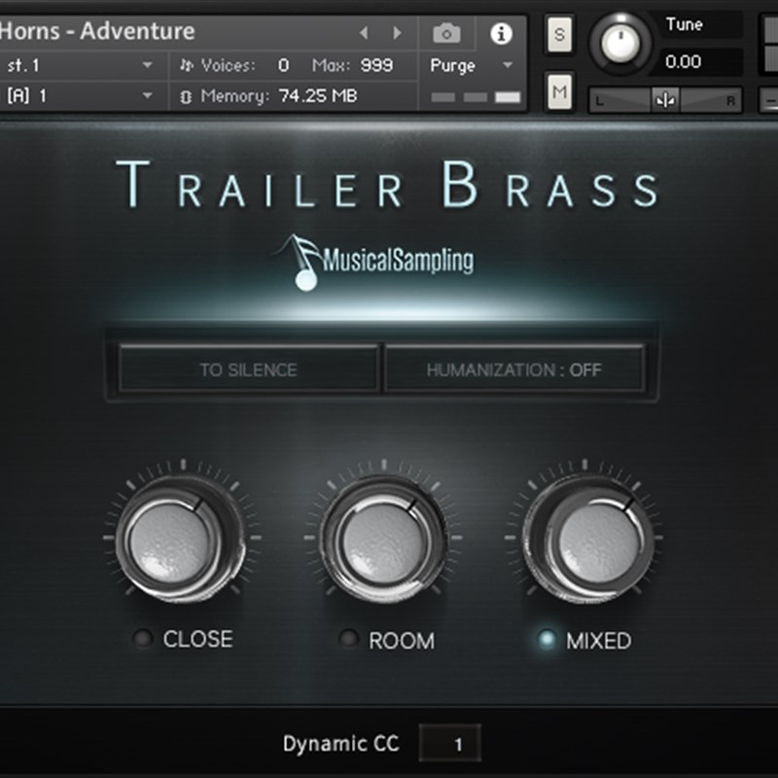Open the output st. 1 dropdown
Viewport: 778px width, 778px height.
[x=80, y=65]
